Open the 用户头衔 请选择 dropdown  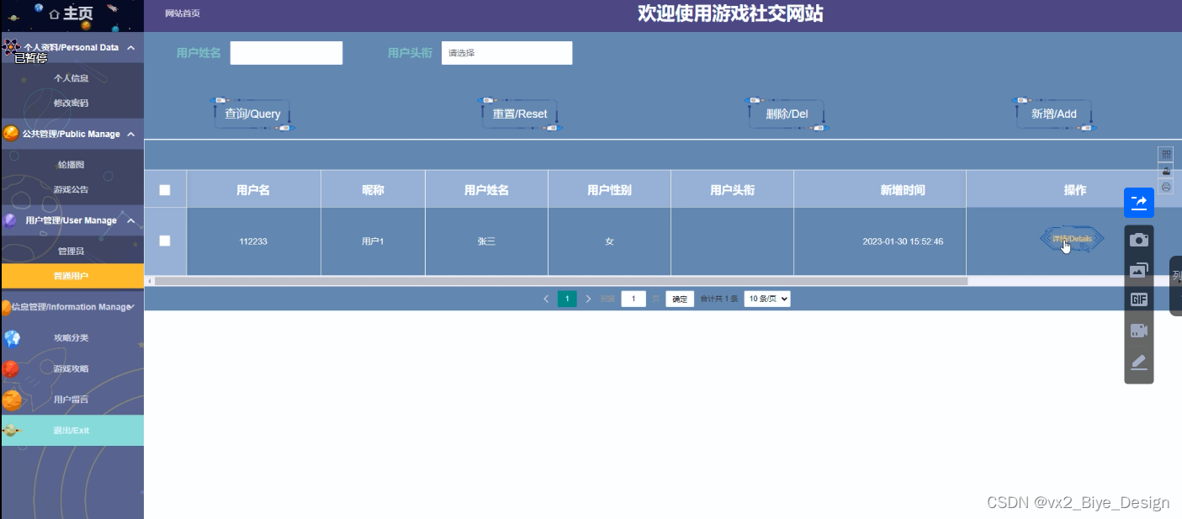click(506, 53)
